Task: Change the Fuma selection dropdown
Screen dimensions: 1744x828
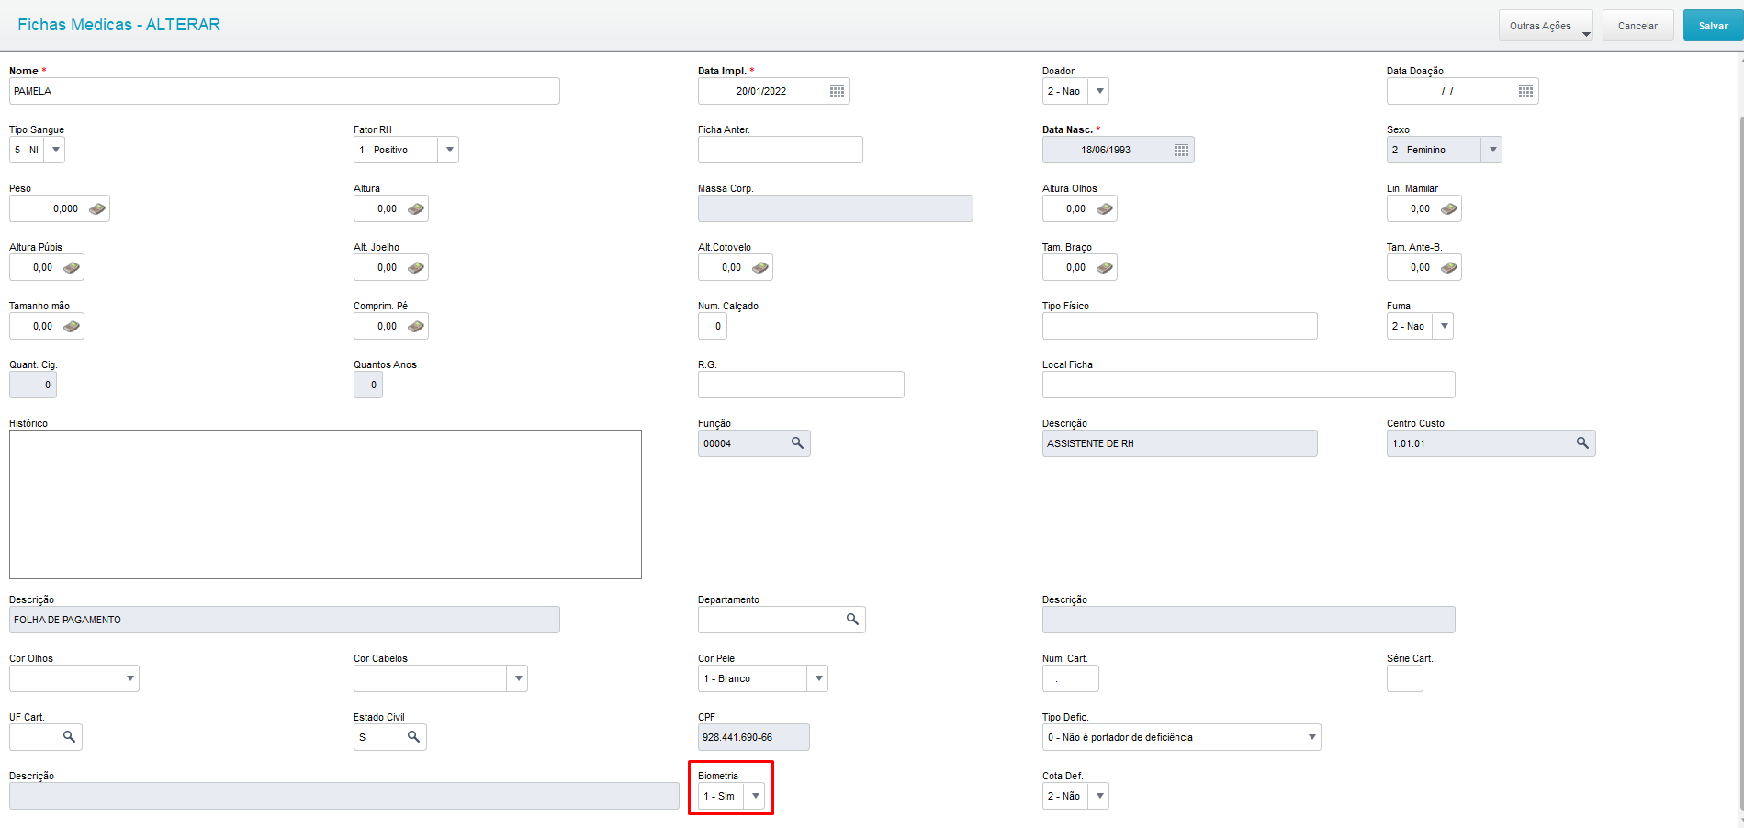Action: tap(1444, 325)
